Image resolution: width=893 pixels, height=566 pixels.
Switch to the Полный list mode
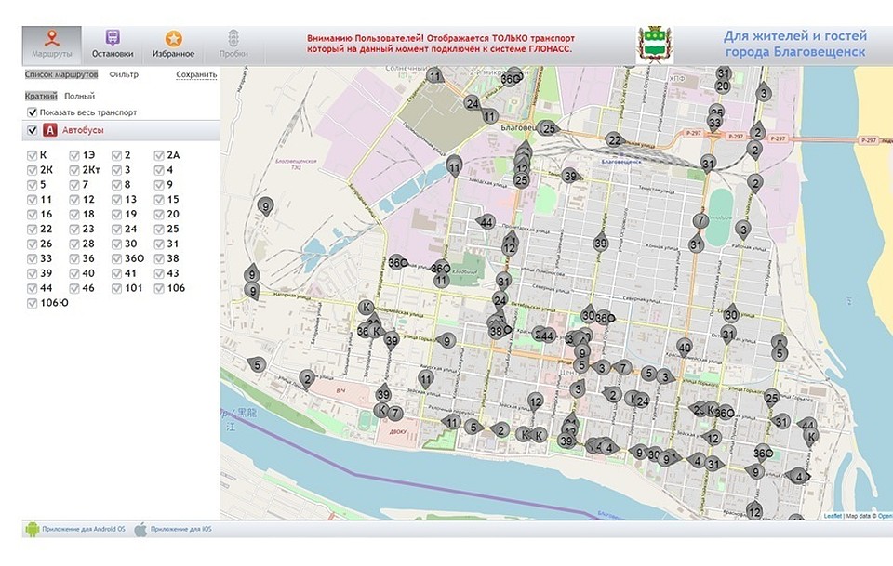pyautogui.click(x=79, y=96)
